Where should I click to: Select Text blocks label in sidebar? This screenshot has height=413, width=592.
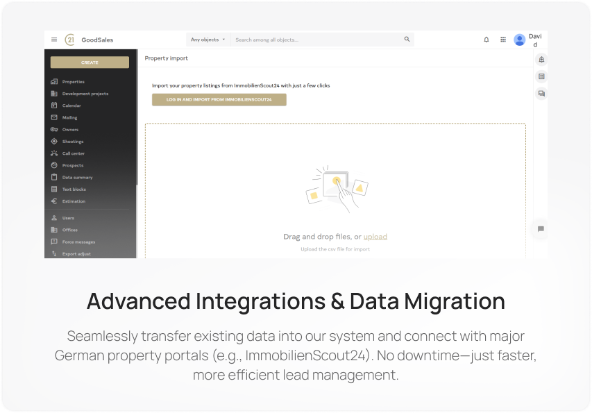point(74,189)
